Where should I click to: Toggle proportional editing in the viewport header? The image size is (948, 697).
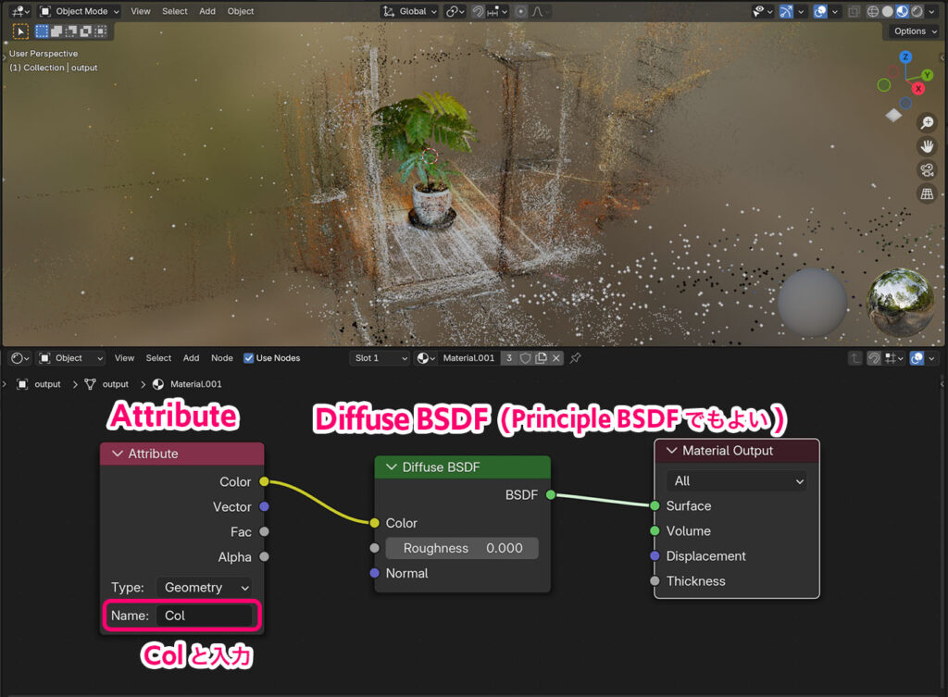point(520,11)
